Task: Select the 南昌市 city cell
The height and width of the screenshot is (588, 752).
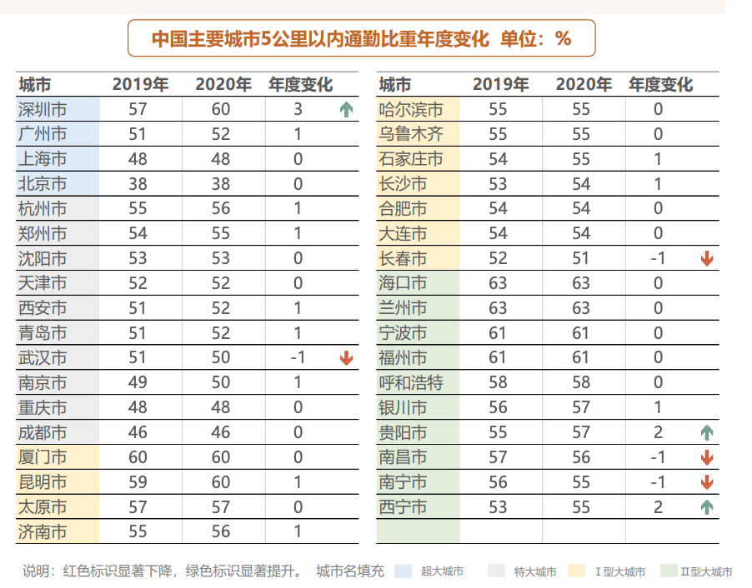Action: click(x=419, y=457)
